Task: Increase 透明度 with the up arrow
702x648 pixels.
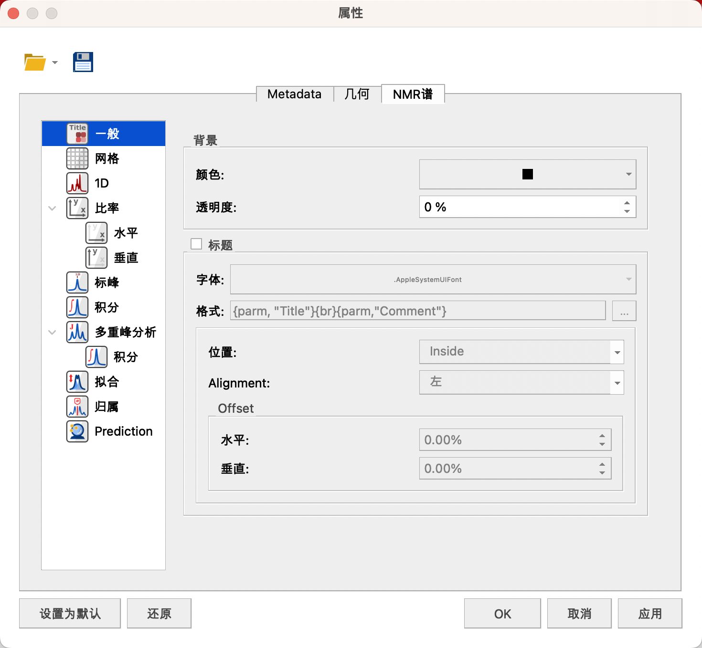Action: (627, 203)
